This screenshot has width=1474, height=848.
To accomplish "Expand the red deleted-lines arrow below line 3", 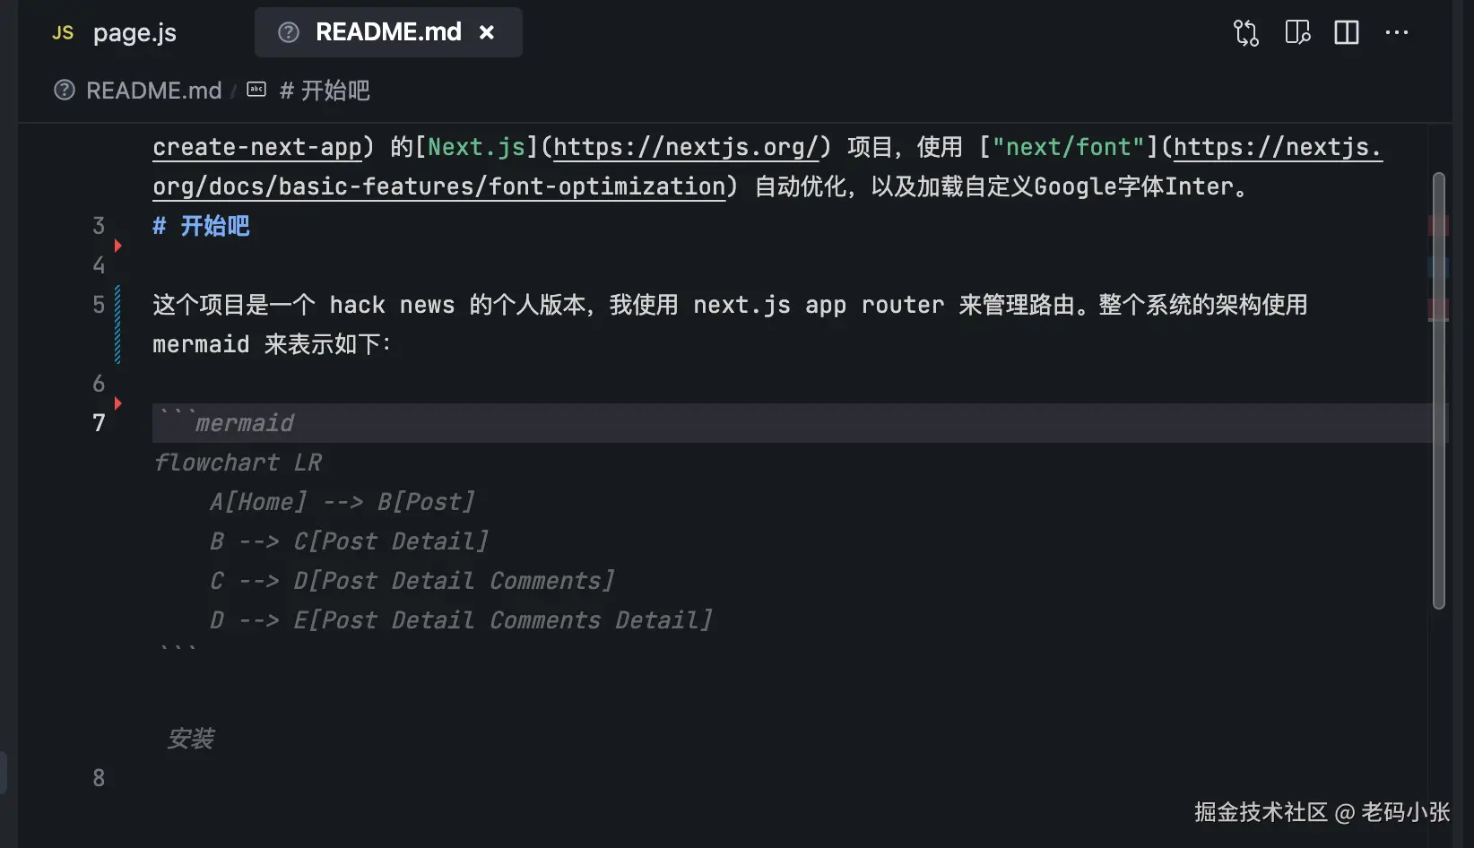I will point(117,246).
